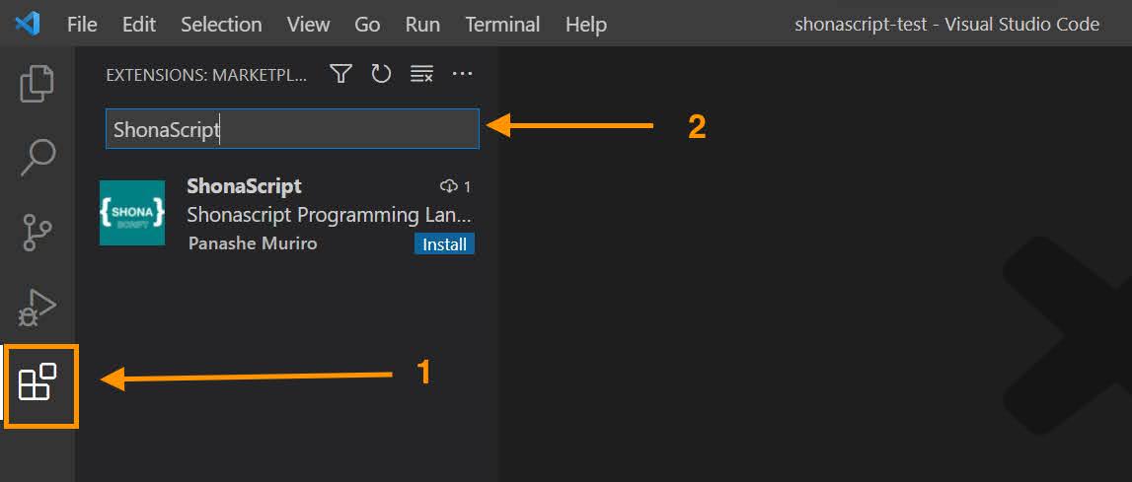Open the Selection menu

click(x=221, y=25)
